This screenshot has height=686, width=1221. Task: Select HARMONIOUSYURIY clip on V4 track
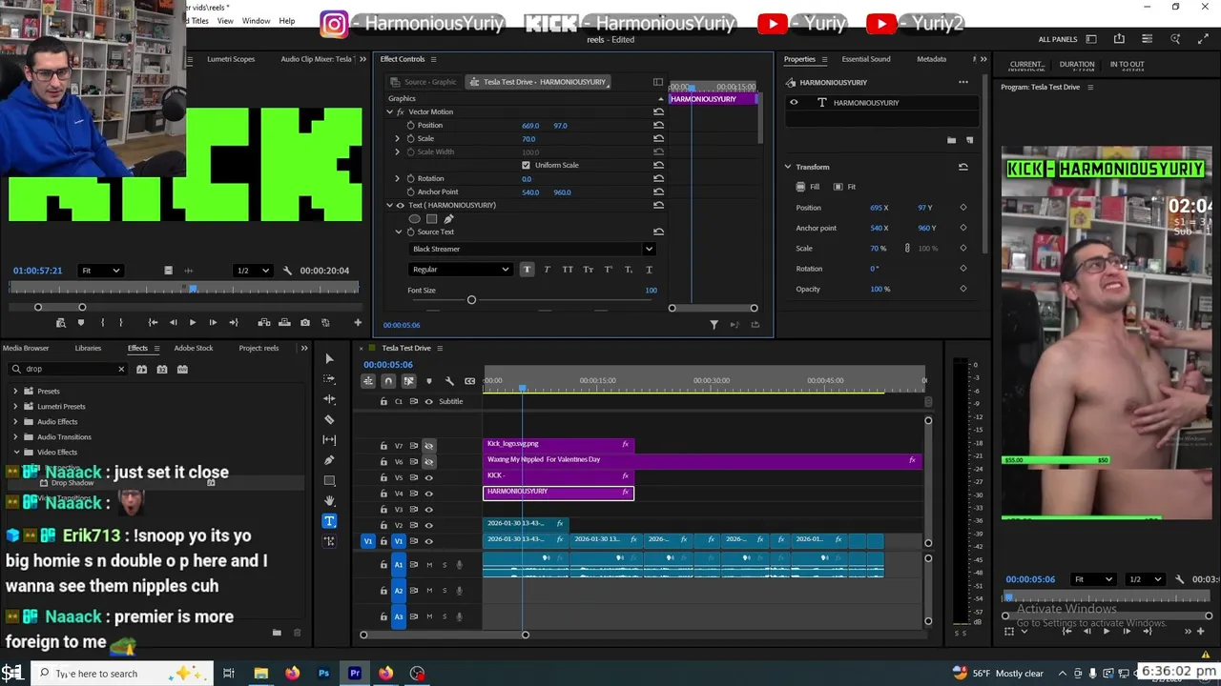558,493
